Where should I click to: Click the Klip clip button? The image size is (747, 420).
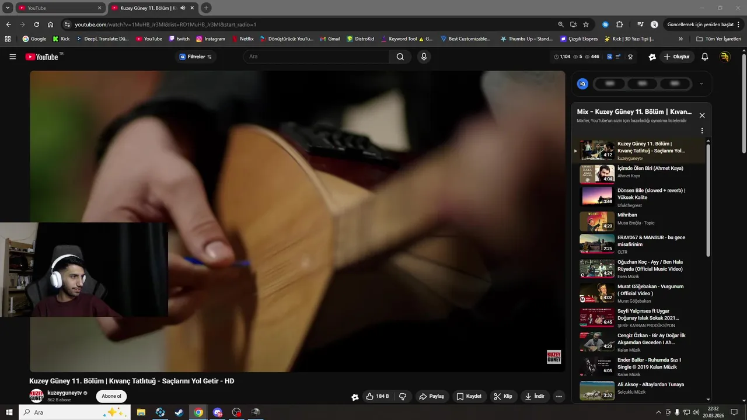point(503,396)
